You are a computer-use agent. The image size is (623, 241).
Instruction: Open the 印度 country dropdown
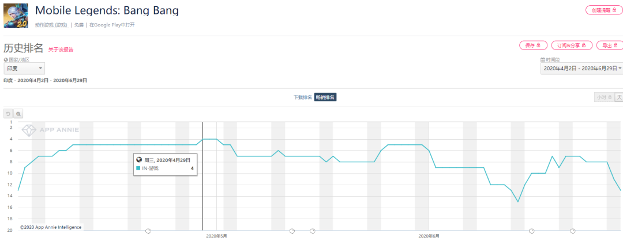point(24,68)
